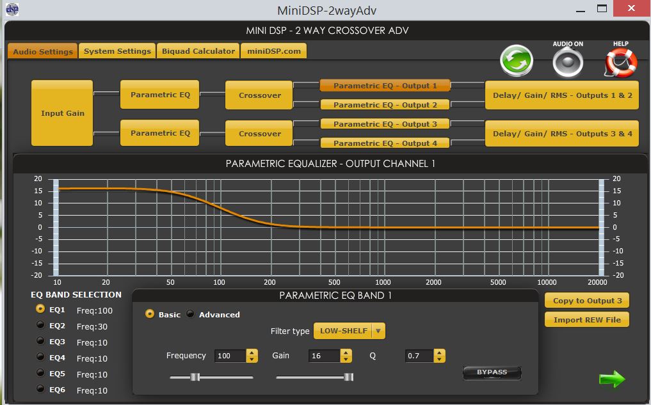Click the Frequency slider handle
Viewport: 651px width, 405px height.
[195, 377]
